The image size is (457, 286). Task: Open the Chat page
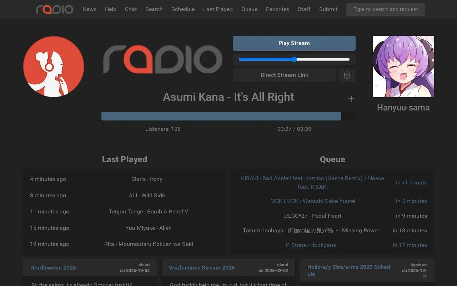(131, 9)
